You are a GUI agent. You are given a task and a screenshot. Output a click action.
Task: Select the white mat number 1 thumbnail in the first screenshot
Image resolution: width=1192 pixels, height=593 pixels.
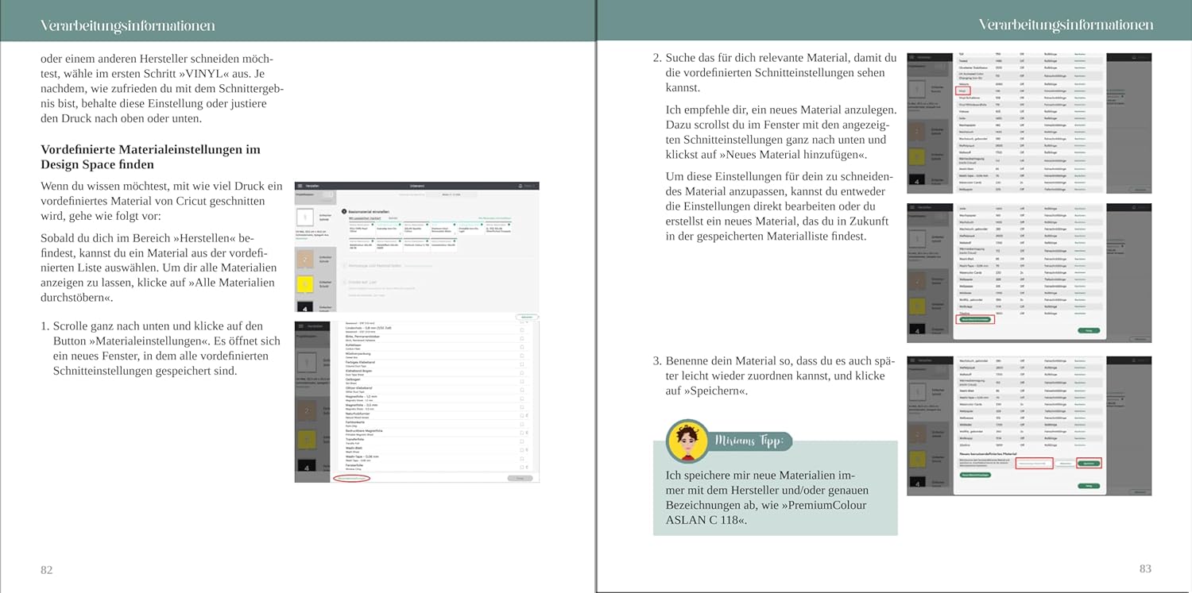pos(304,217)
